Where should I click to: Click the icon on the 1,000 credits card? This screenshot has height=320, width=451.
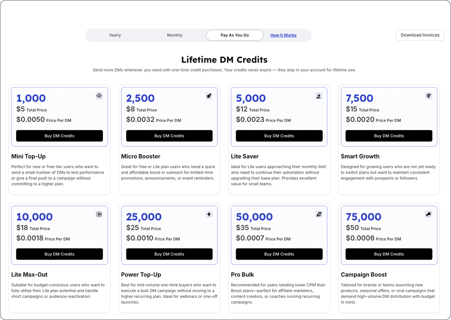[99, 96]
